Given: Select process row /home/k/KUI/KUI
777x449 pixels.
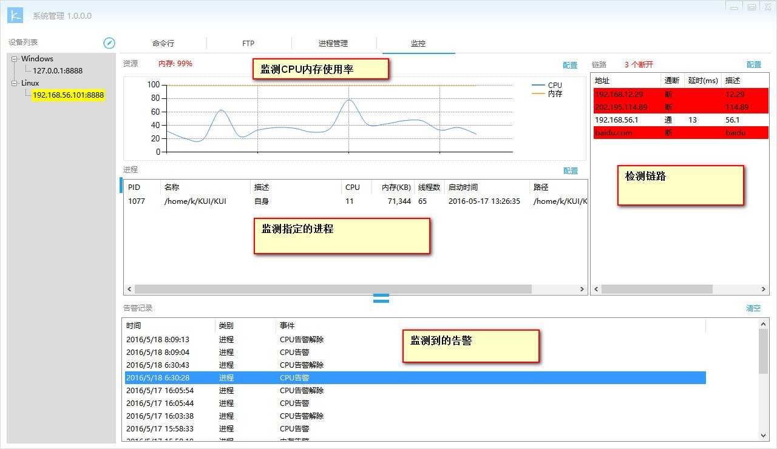Looking at the screenshot, I should tap(356, 201).
